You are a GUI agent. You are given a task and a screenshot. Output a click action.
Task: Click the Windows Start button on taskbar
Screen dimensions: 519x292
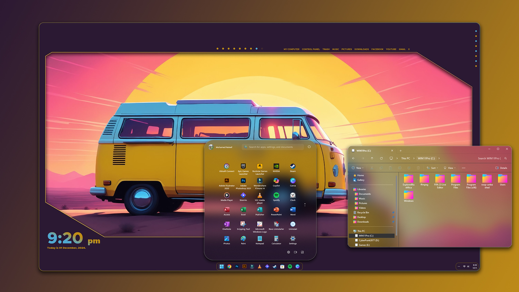point(222,267)
